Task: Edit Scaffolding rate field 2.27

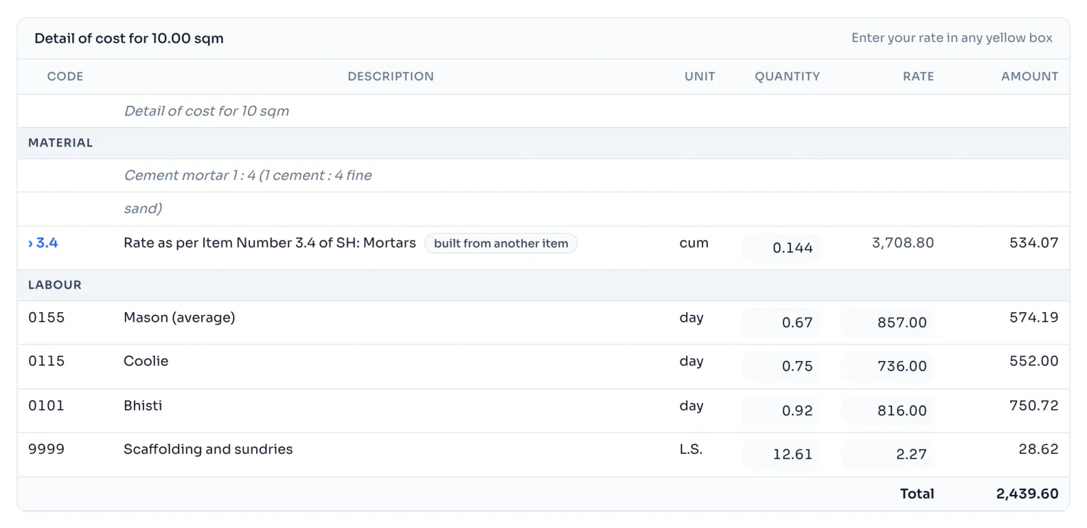Action: point(887,454)
